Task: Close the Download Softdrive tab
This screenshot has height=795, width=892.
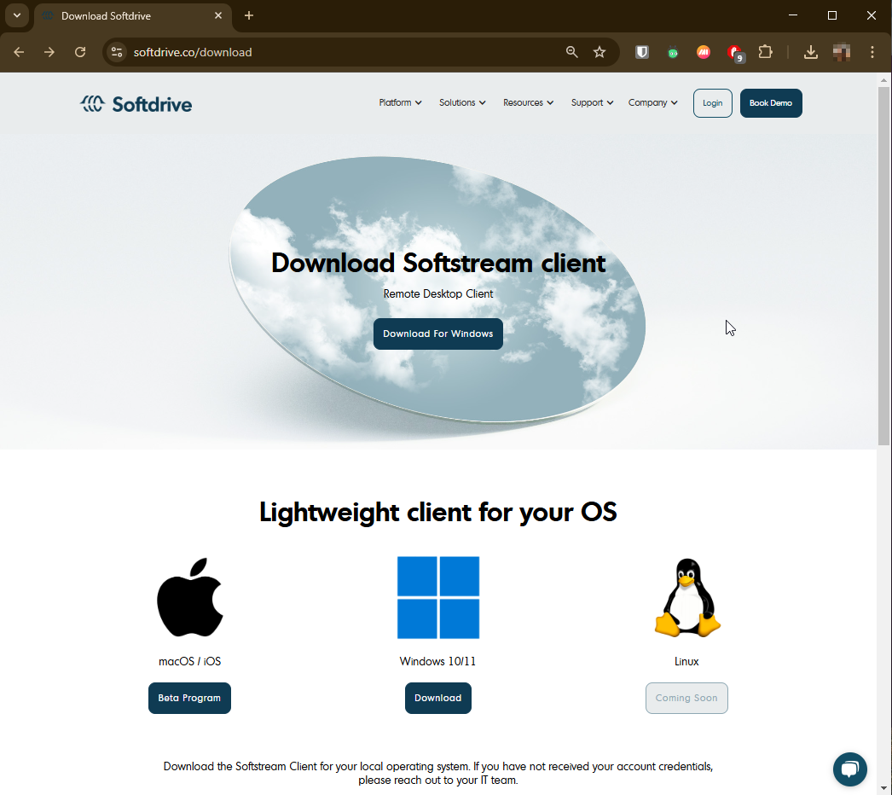Action: click(x=217, y=16)
